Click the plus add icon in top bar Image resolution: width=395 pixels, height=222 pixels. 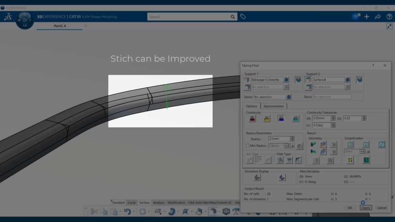(367, 16)
